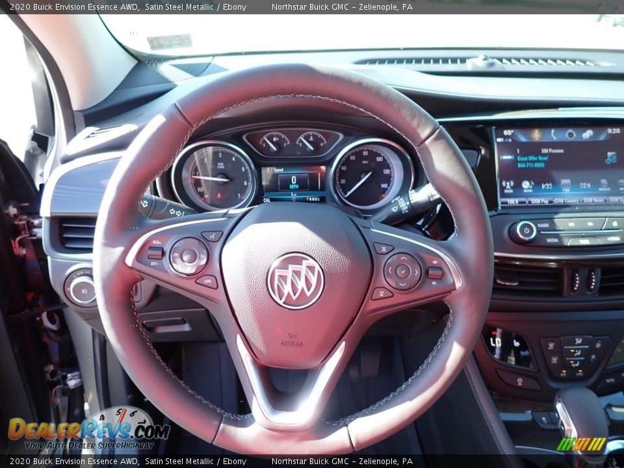Image resolution: width=624 pixels, height=468 pixels.
Task: Tap the Browse icon on the touchscreen
Action: [x=604, y=185]
